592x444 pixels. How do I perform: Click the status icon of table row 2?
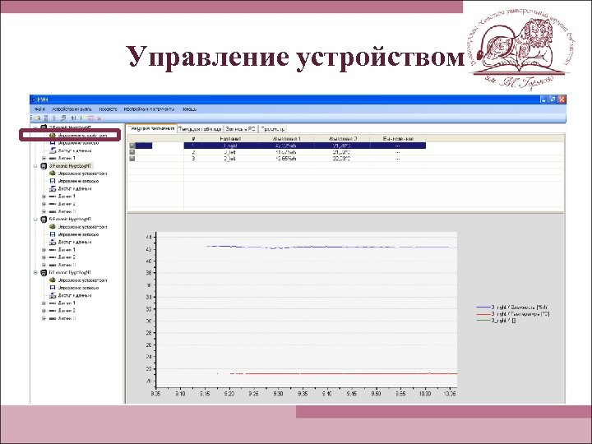coord(132,152)
